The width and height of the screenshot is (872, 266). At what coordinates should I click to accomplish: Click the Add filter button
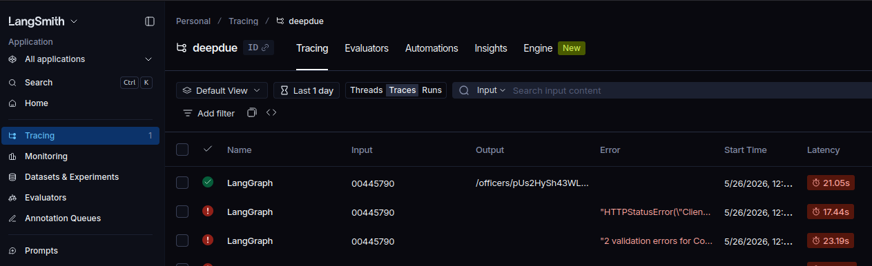209,113
